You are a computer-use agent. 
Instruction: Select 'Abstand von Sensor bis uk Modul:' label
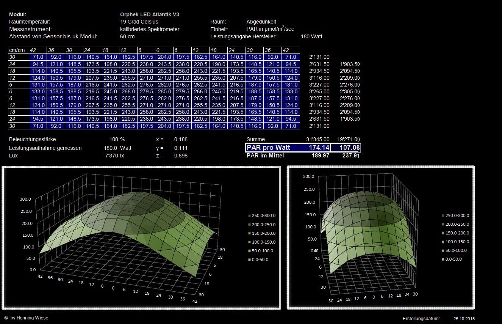click(53, 37)
